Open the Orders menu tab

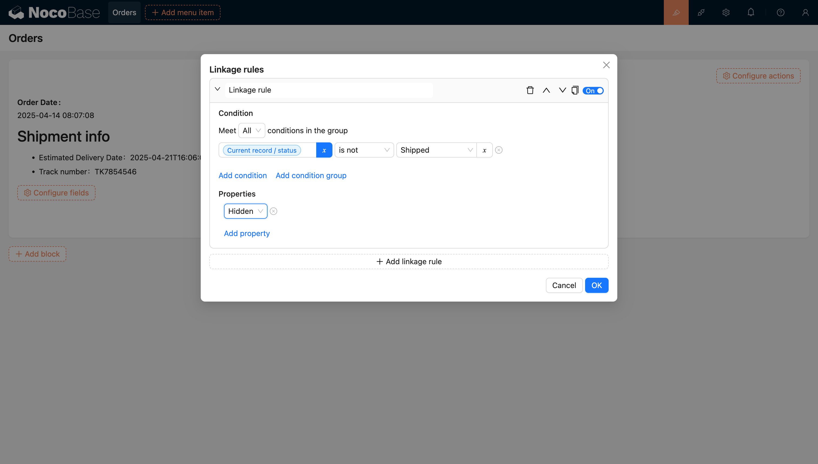(124, 12)
